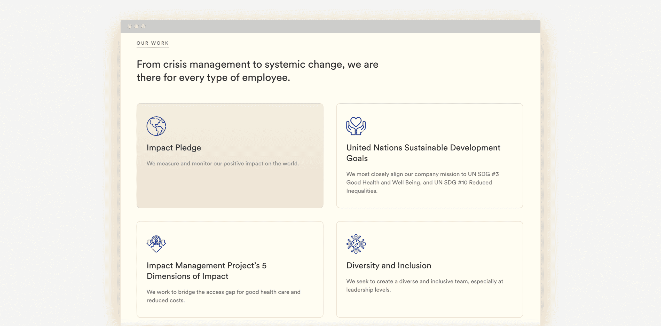Click 'We most closely align our company mission' text

[x=422, y=182]
